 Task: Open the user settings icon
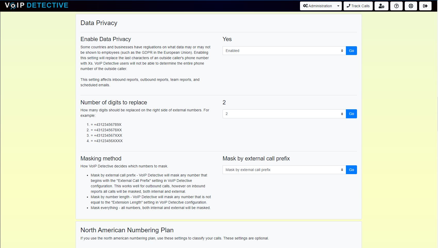381,6
